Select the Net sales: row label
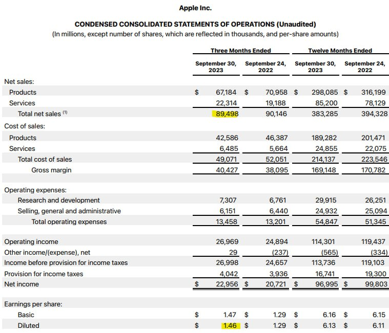389x333 pixels. (19, 81)
